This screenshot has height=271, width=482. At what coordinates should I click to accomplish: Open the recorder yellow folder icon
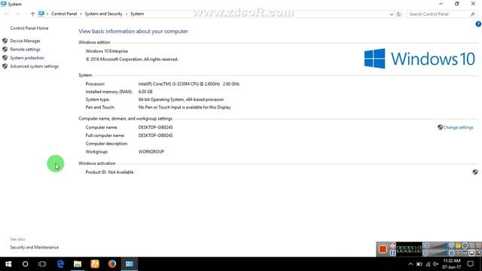click(459, 245)
